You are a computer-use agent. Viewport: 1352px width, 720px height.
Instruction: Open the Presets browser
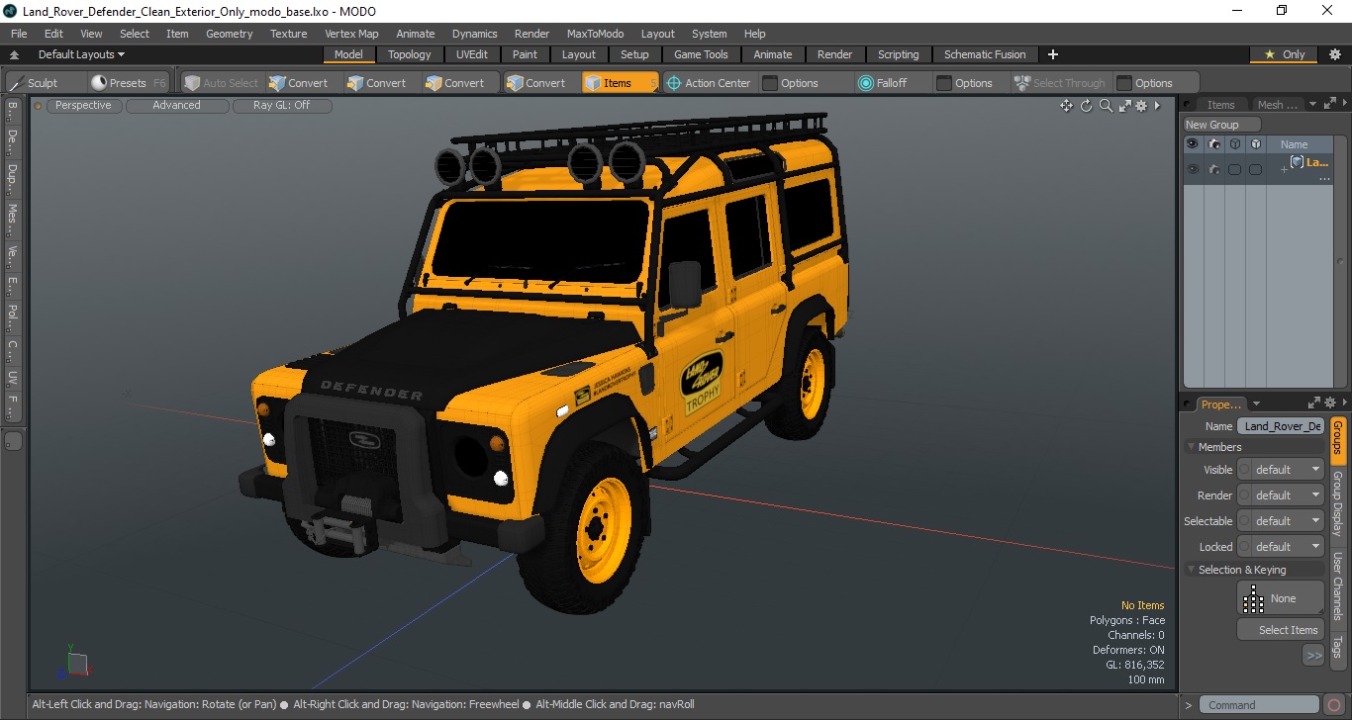click(129, 83)
